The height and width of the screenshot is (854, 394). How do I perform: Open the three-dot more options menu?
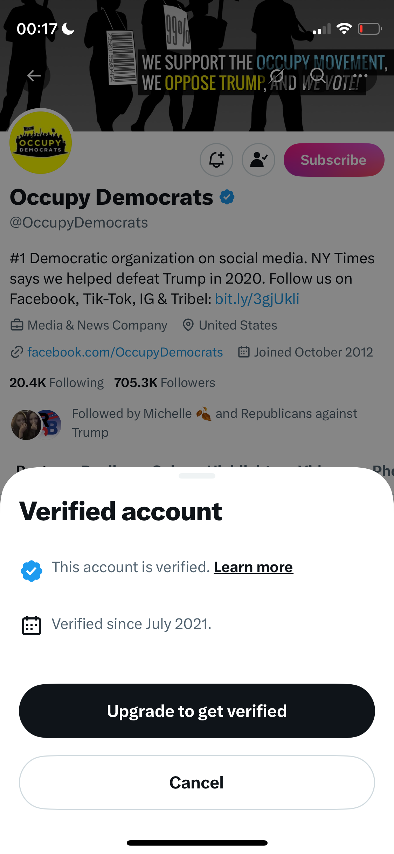pyautogui.click(x=360, y=75)
